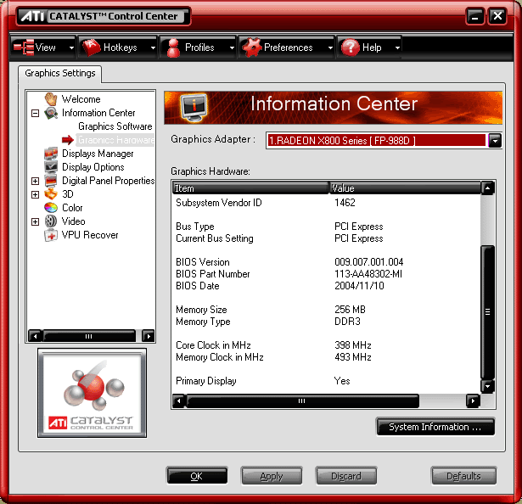Click the tree panel horizontal scrollbar thumb

coord(89,336)
